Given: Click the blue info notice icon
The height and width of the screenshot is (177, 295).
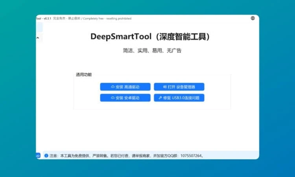Looking at the screenshot, I should (x=46, y=155).
